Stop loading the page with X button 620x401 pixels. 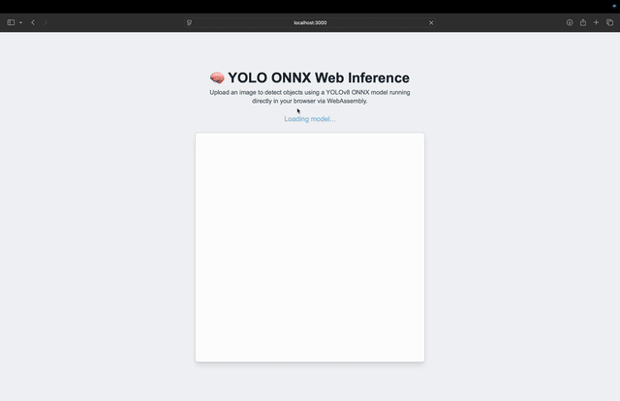(431, 22)
